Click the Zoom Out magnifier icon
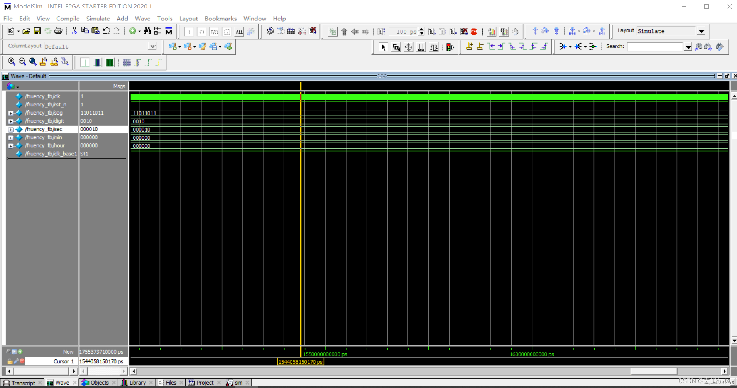This screenshot has height=388, width=737. (22, 62)
